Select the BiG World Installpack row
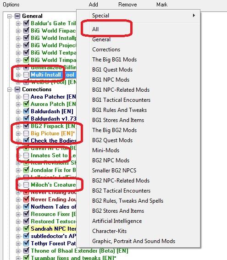The image size is (227, 260). coord(54,38)
